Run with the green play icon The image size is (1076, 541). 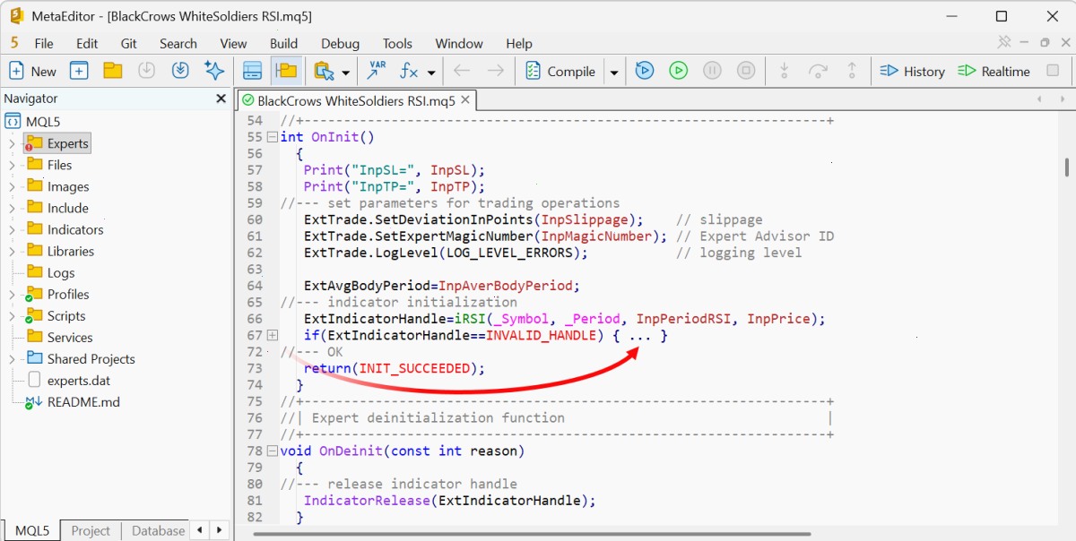678,72
